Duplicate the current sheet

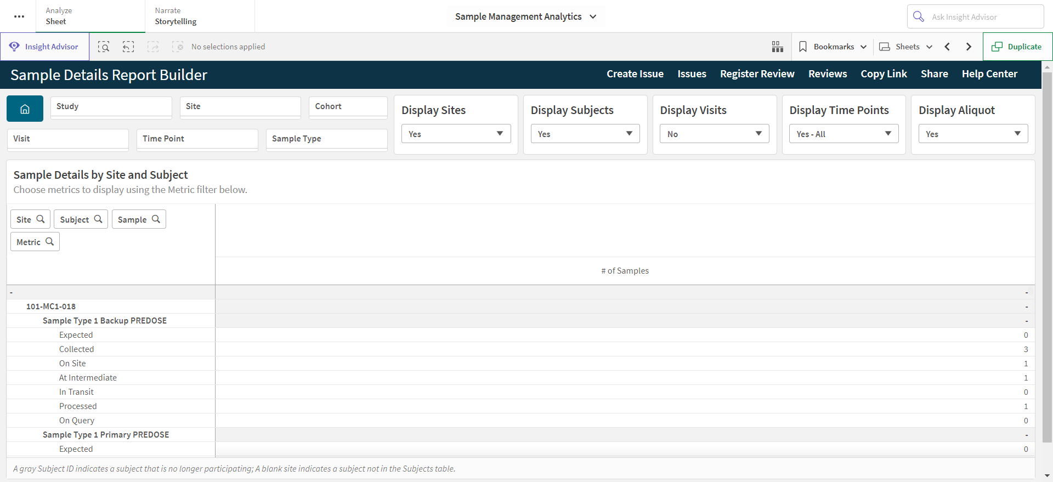pos(1017,47)
